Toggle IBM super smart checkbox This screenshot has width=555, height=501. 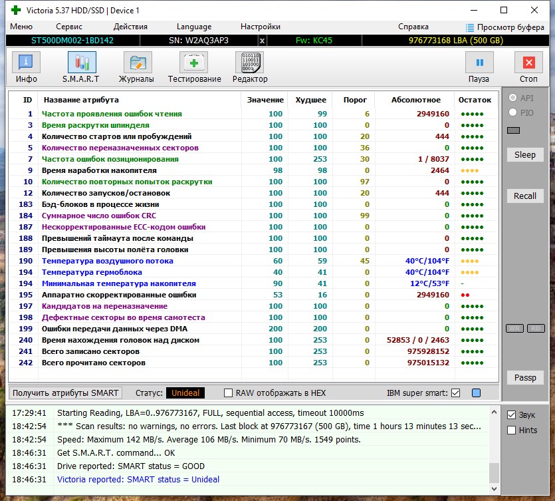click(x=455, y=393)
